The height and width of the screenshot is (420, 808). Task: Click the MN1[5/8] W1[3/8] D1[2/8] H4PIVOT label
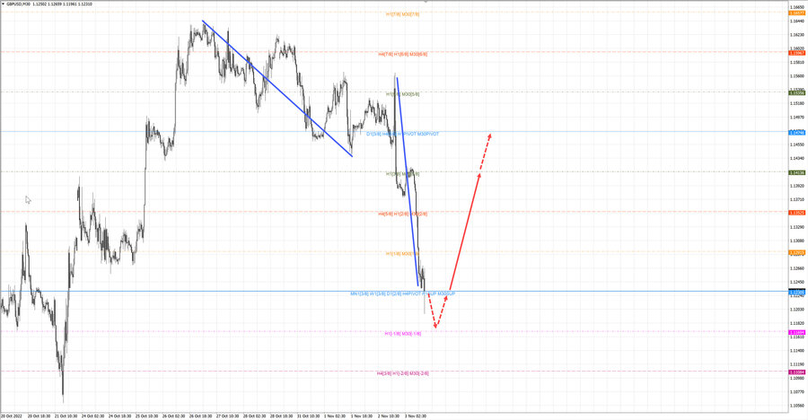click(x=402, y=293)
